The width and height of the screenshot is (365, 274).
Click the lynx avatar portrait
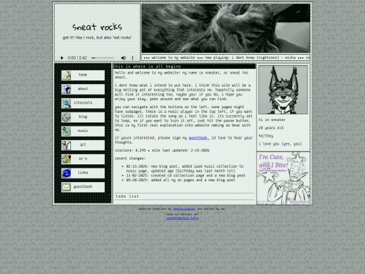[283, 90]
